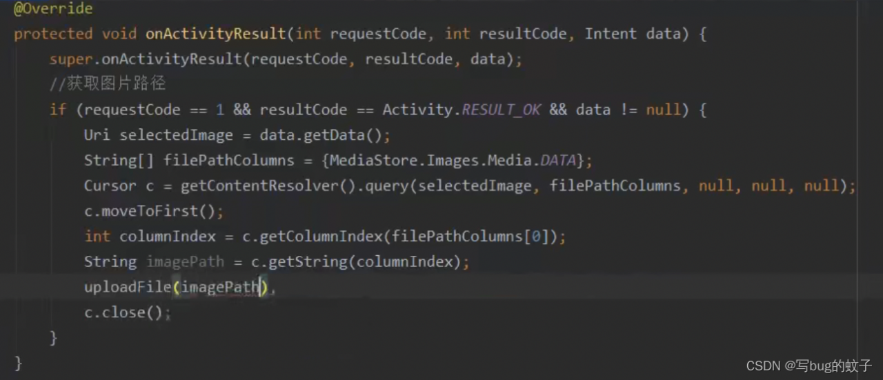The width and height of the screenshot is (883, 380).
Task: Click Activity.RESULT_OK constant
Action: (462, 110)
